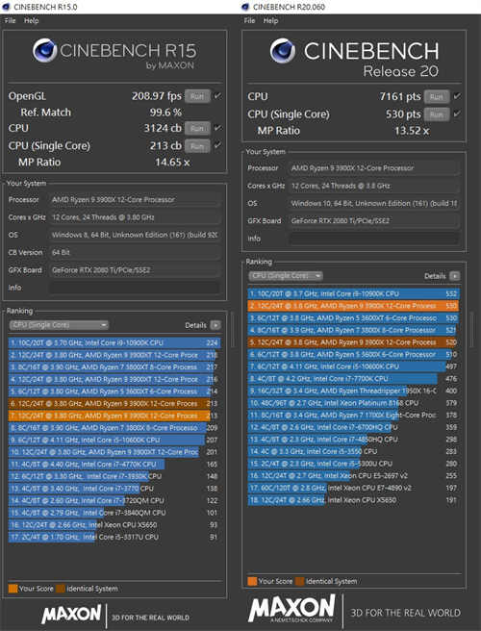Click the Identical System swatch in R15
481x631 pixels.
pos(61,589)
